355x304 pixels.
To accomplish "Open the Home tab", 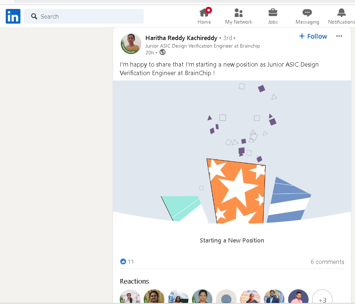I will (204, 16).
